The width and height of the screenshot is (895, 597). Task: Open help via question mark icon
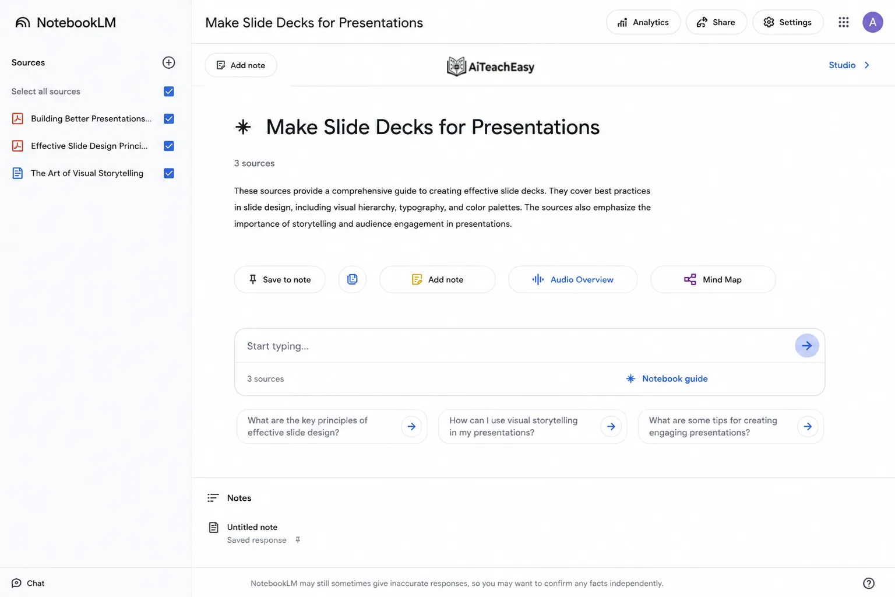coord(868,583)
